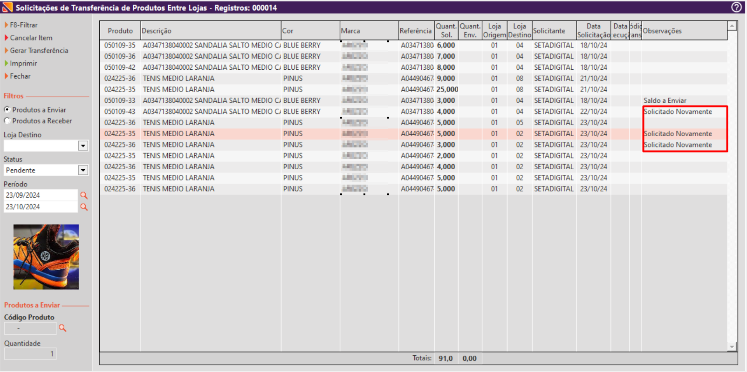The image size is (747, 372).
Task: Click the Marca column header
Action: 369,31
